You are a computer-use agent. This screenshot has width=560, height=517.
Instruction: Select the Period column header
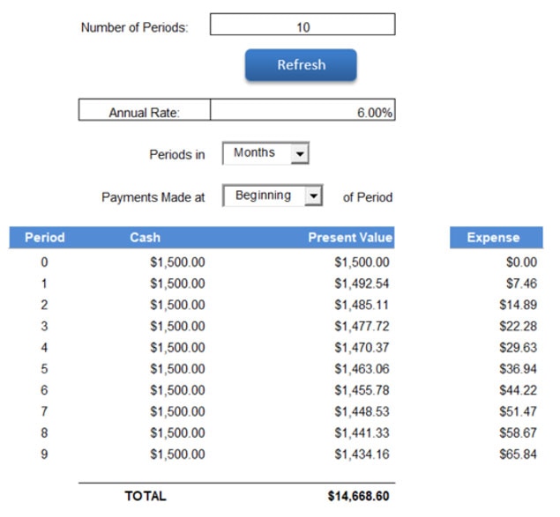tap(44, 238)
